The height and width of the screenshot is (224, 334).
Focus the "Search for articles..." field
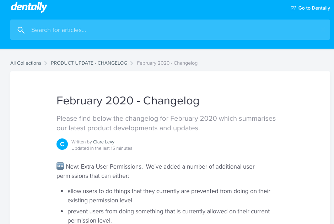pos(171,30)
